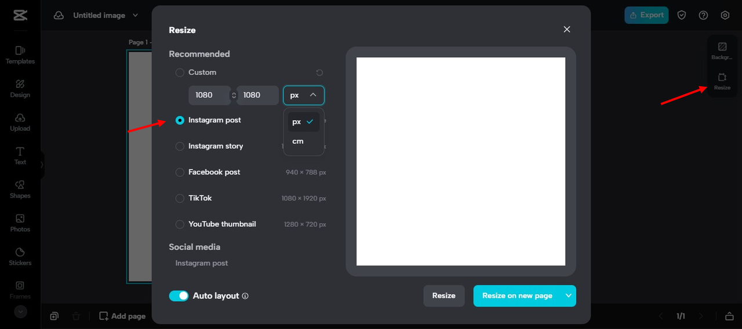
Task: Toggle the Auto layout switch
Action: pos(179,295)
